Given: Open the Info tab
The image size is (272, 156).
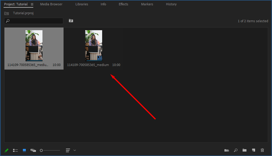Looking at the screenshot, I should pos(103,4).
